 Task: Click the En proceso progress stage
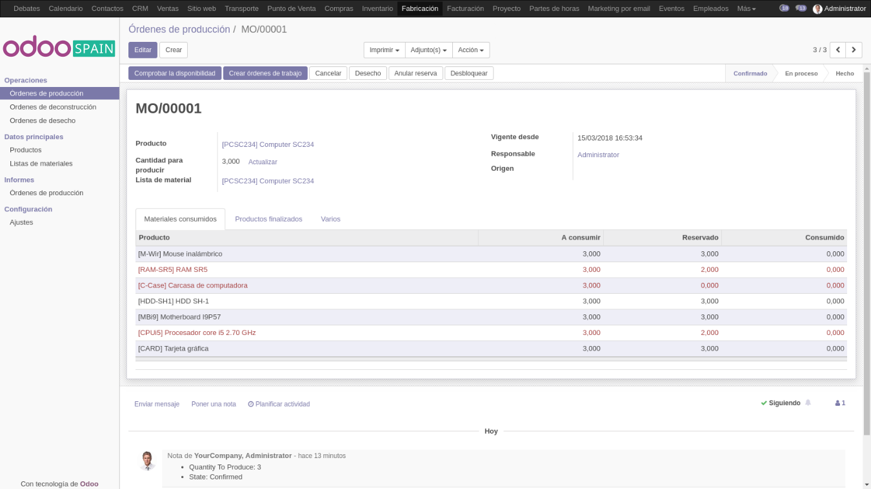pyautogui.click(x=801, y=73)
